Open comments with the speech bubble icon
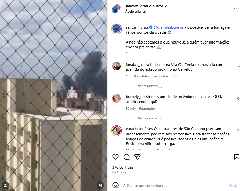 point(127,157)
